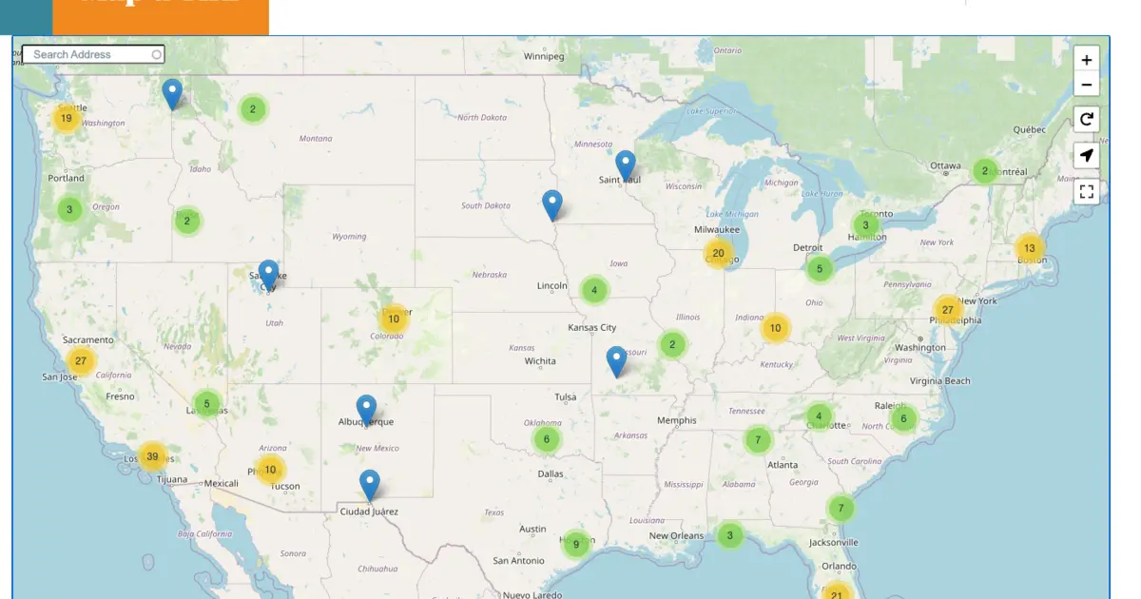
Task: Toggle fullscreen map view
Action: tap(1087, 192)
